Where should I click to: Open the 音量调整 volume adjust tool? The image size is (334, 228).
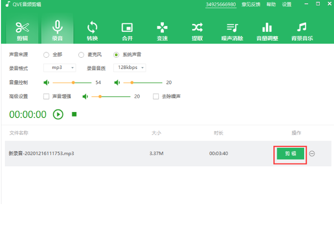click(267, 30)
